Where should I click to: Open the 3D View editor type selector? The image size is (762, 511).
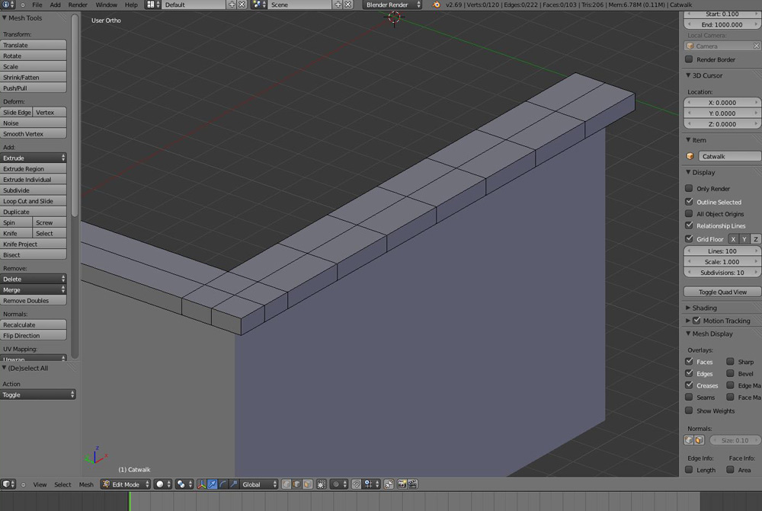tap(8, 484)
